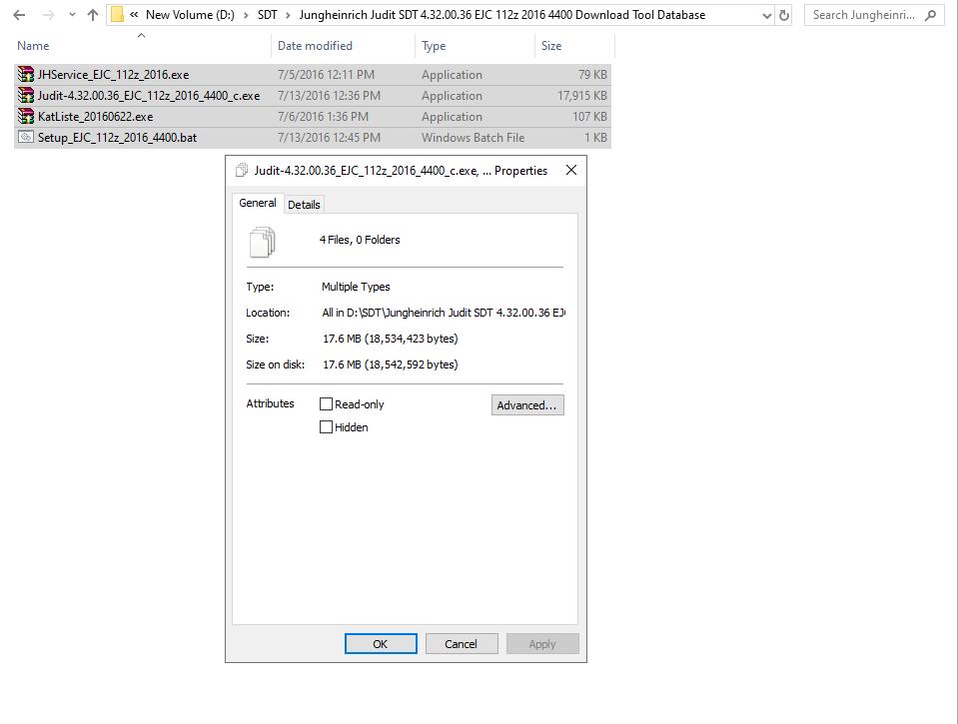Image resolution: width=958 pixels, height=724 pixels.
Task: Open the address bar history dropdown
Action: pos(767,16)
